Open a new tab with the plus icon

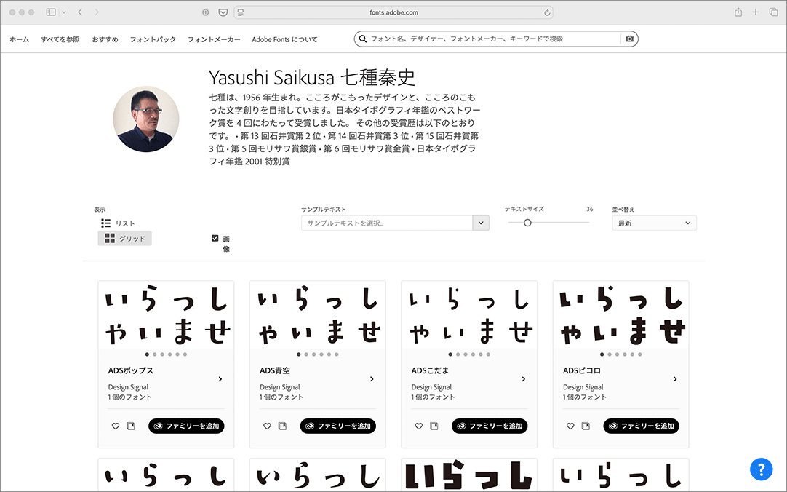(756, 12)
